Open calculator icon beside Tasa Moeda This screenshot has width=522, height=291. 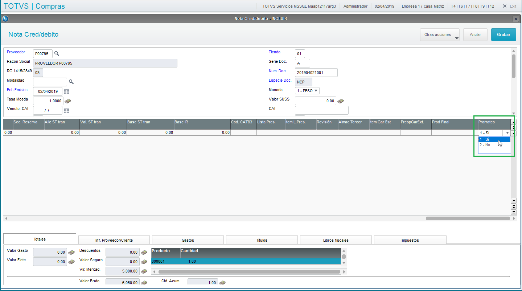[x=68, y=101]
